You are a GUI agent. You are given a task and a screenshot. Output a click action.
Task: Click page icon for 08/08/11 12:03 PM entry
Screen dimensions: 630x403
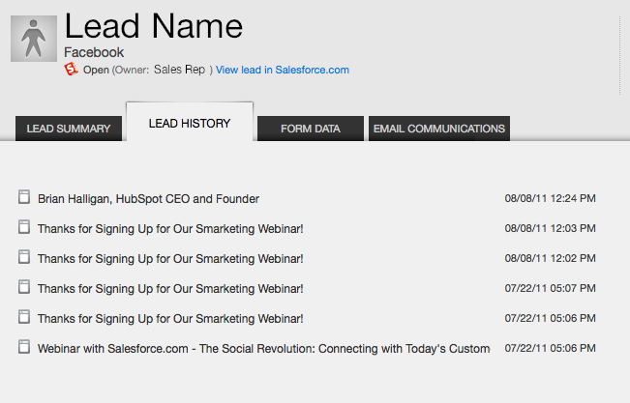pos(24,227)
